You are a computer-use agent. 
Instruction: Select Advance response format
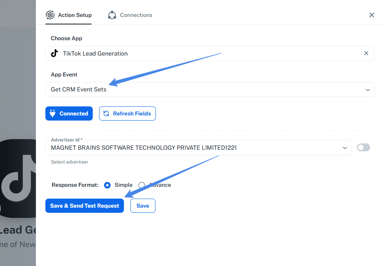click(142, 185)
